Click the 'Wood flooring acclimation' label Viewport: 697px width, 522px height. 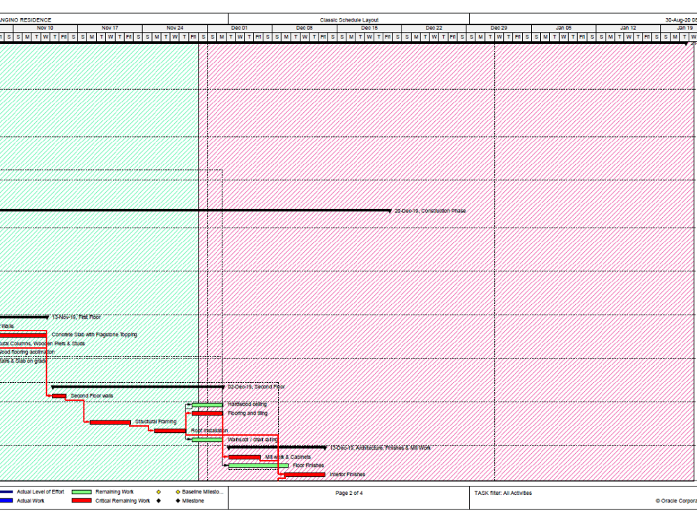(27, 352)
